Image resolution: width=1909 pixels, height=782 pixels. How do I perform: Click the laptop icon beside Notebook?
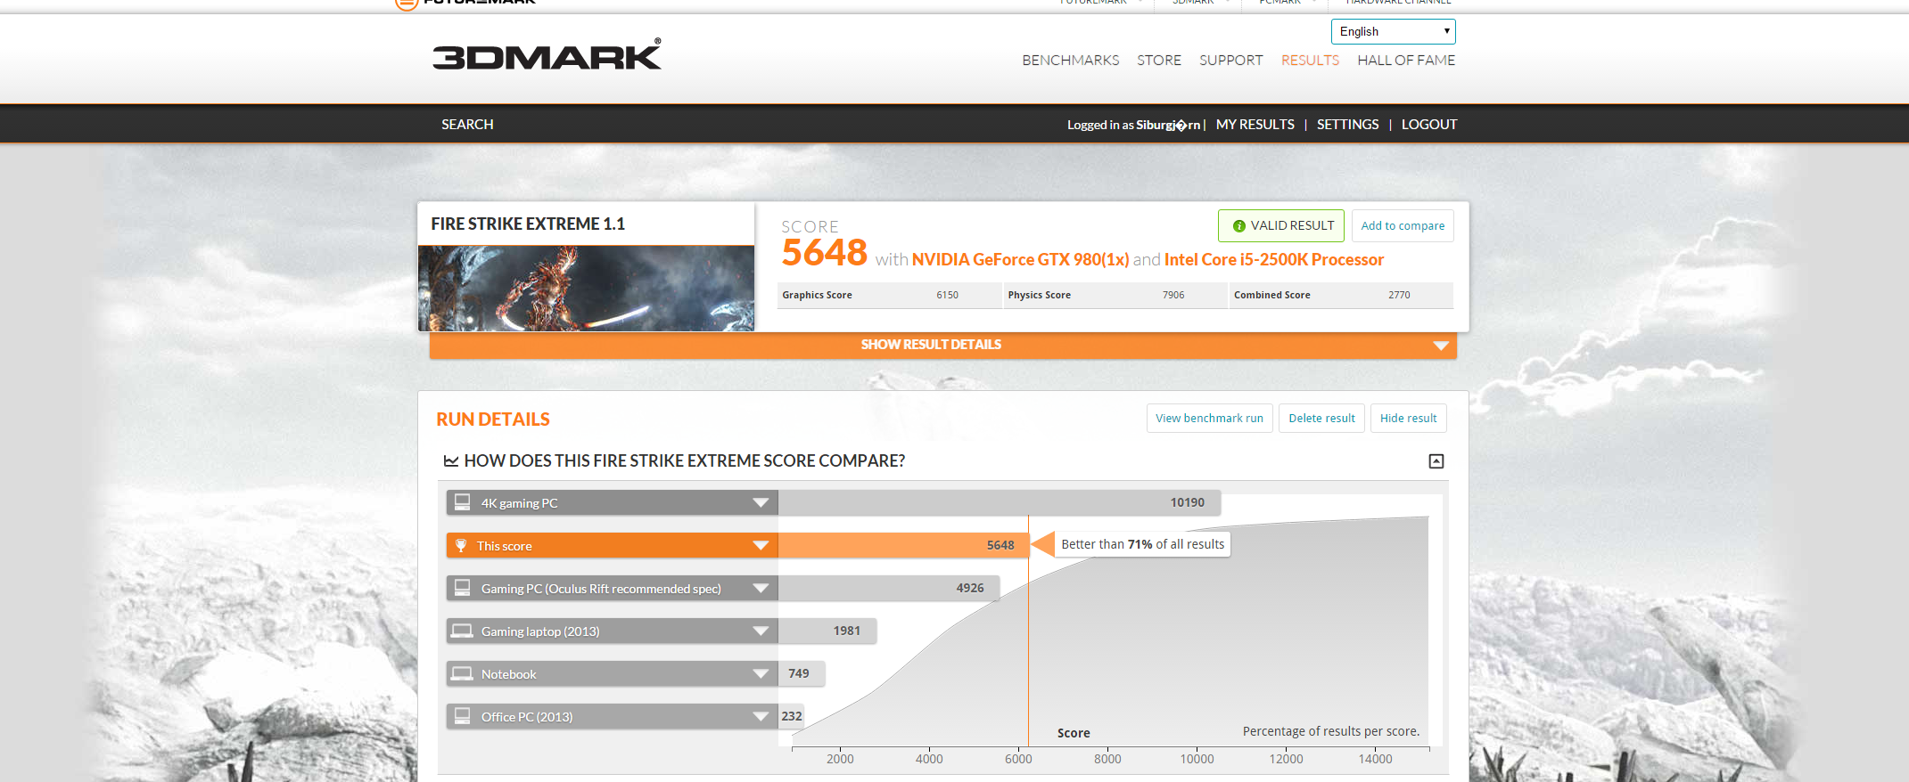pos(462,674)
